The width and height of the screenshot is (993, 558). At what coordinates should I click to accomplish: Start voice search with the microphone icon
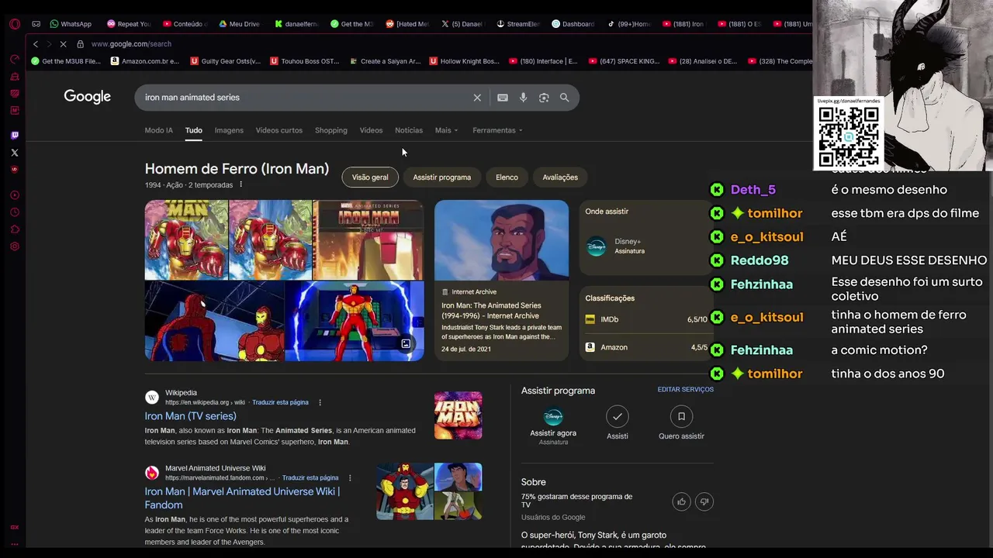524,98
